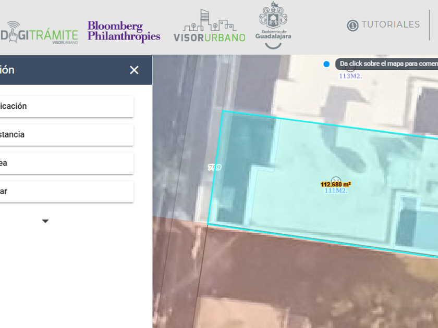
Task: Click the Gobierno de Guadalajara crest logo
Action: coord(273,26)
